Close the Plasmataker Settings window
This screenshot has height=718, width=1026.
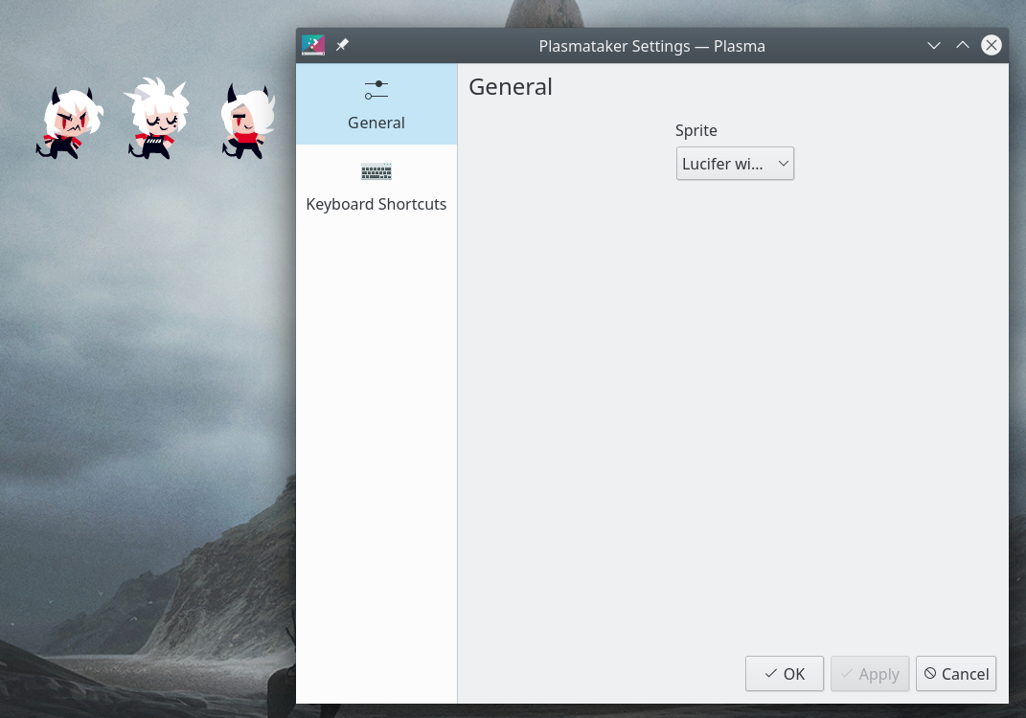tap(992, 45)
